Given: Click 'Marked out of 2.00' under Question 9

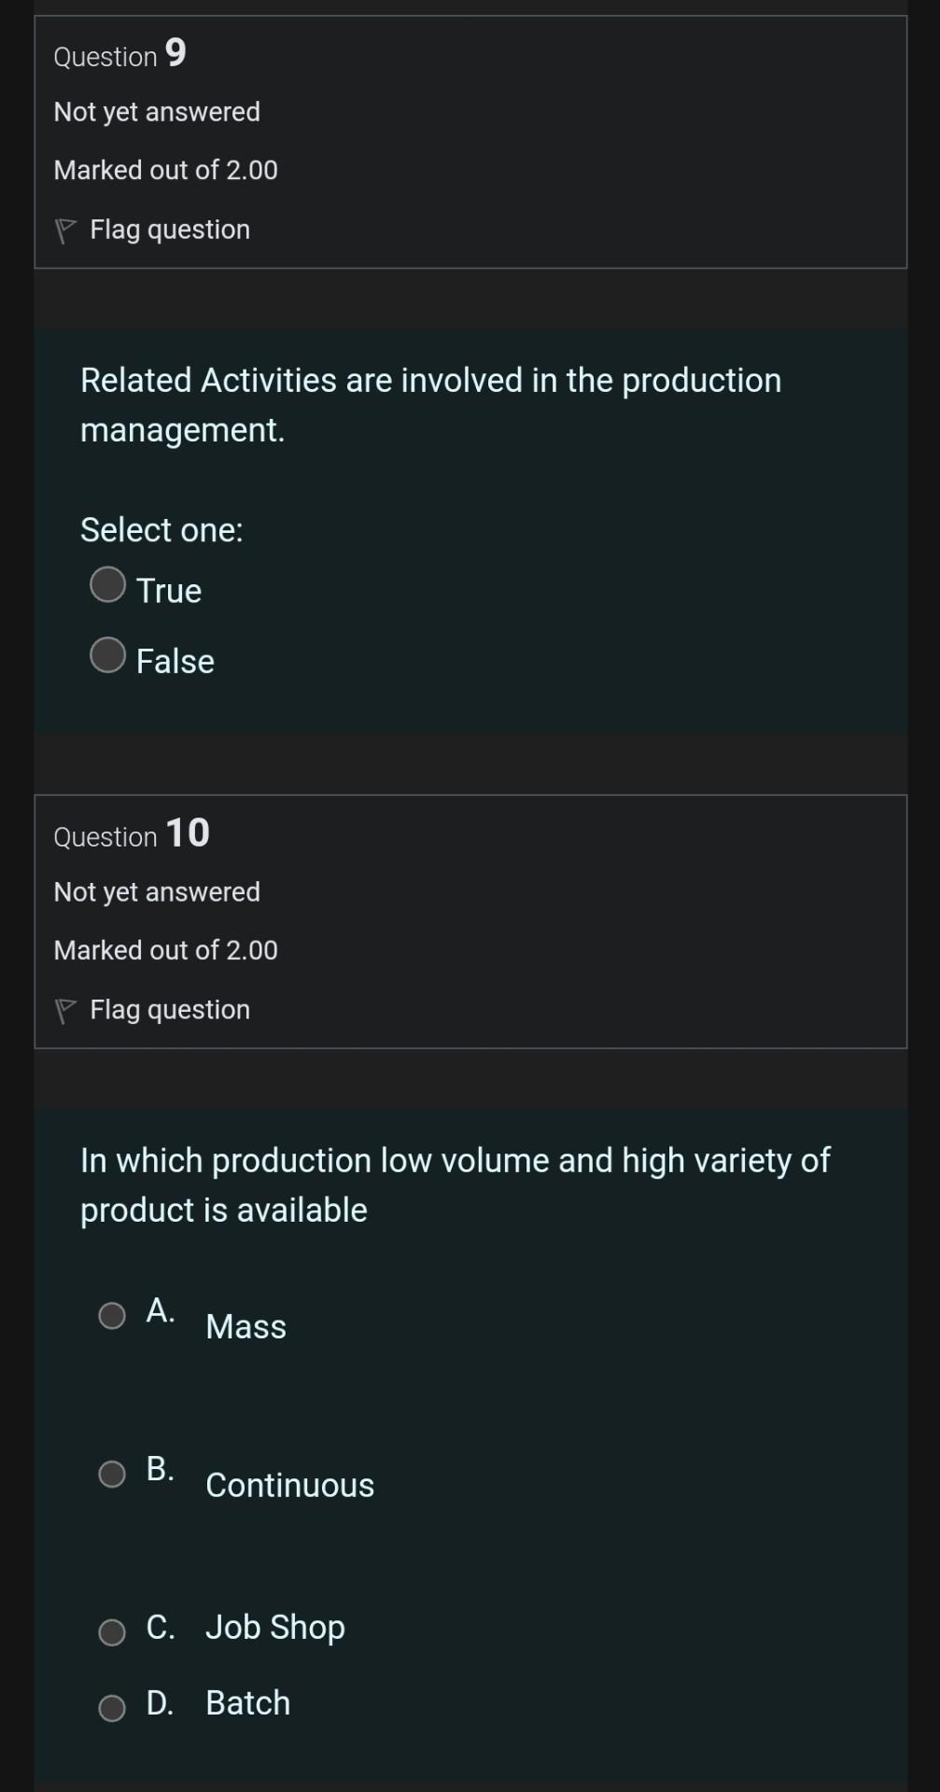Looking at the screenshot, I should pos(164,170).
